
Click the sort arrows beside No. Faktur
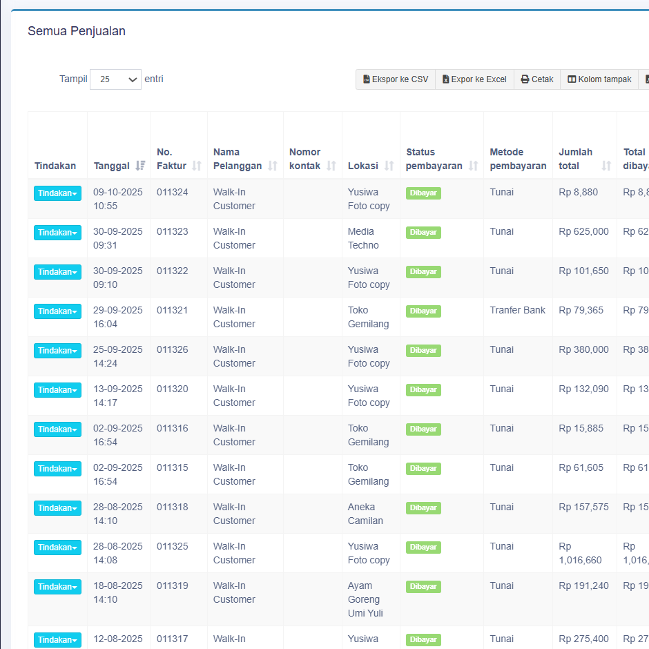[x=197, y=166]
